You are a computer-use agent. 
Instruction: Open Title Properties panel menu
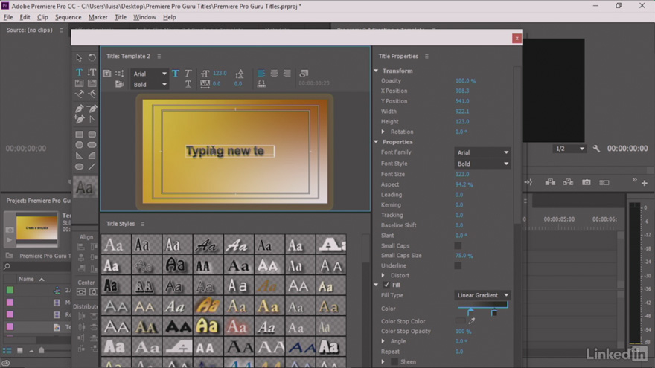pos(426,57)
